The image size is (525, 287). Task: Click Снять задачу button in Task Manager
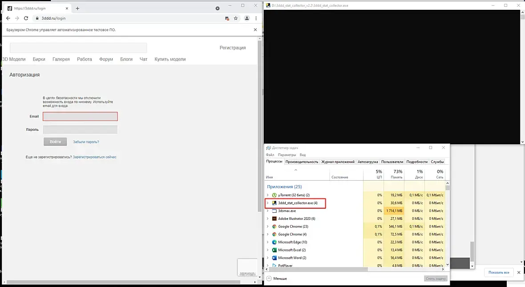pos(436,278)
